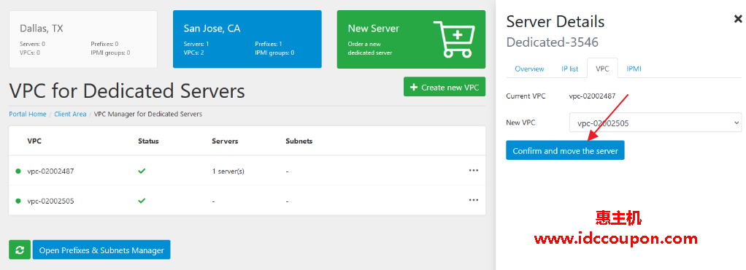Switch to the Overview tab
Screen dimensions: 746x270
click(529, 69)
